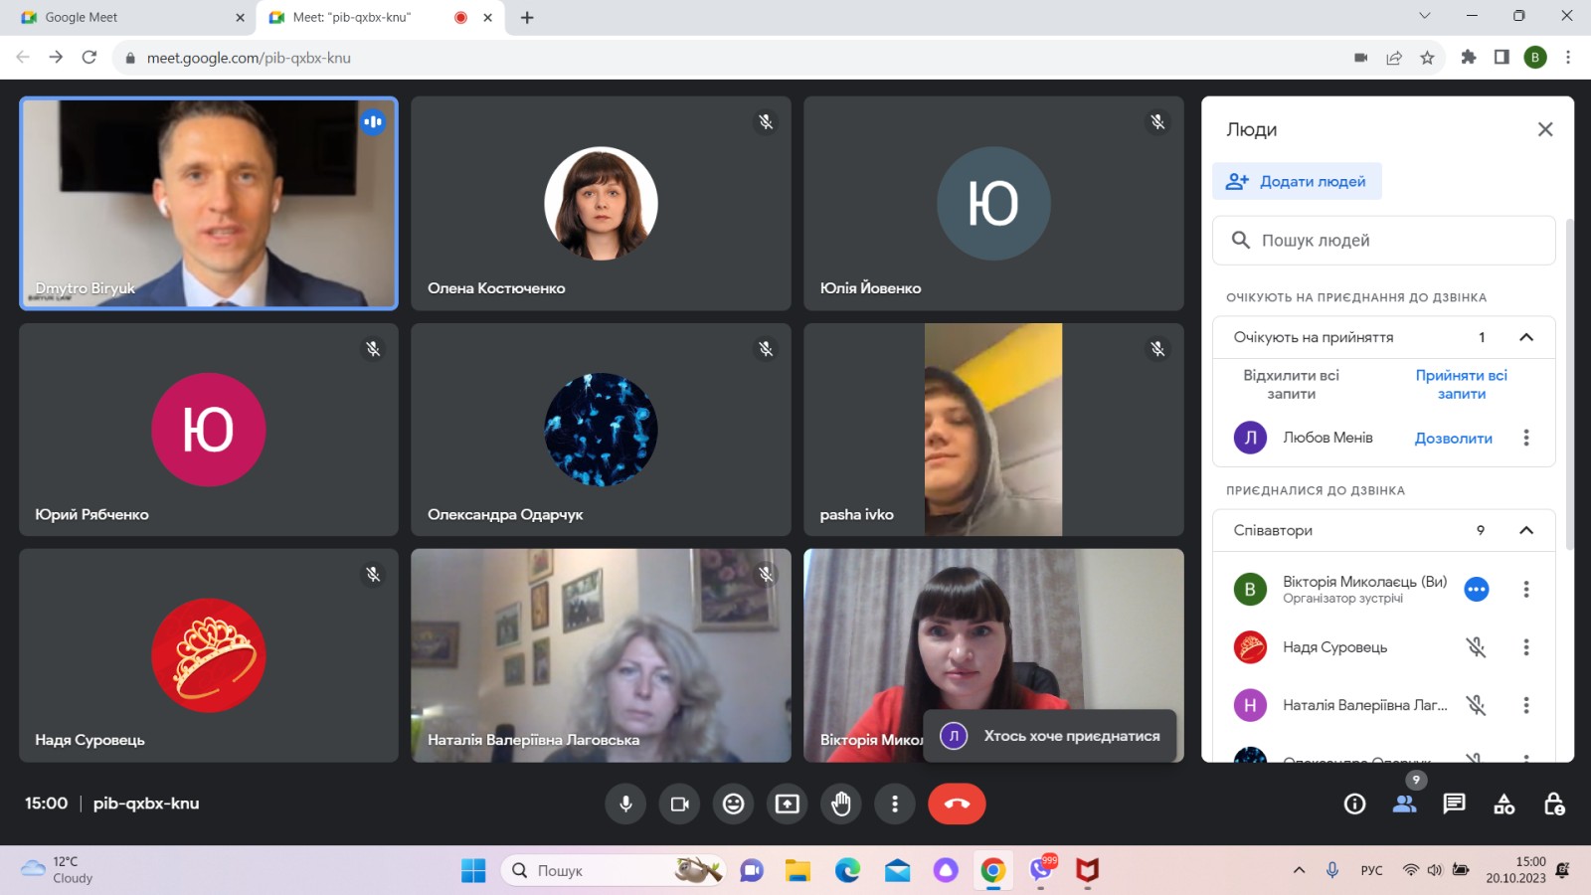Select Олена Костюченко participant tile
The height and width of the screenshot is (895, 1591).
pyautogui.click(x=601, y=203)
